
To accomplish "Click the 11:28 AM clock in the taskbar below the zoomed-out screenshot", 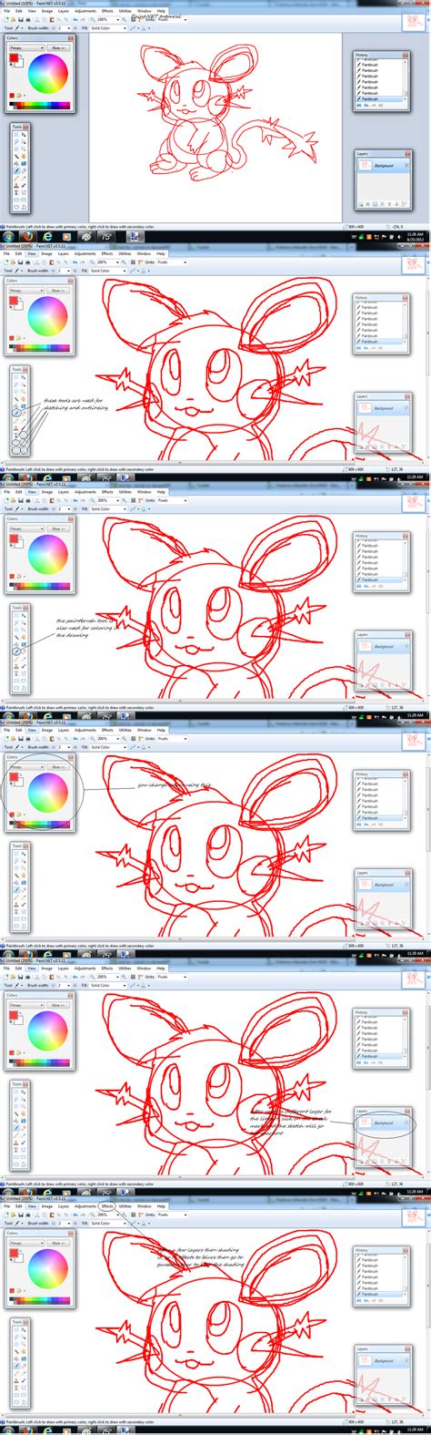I will [415, 236].
